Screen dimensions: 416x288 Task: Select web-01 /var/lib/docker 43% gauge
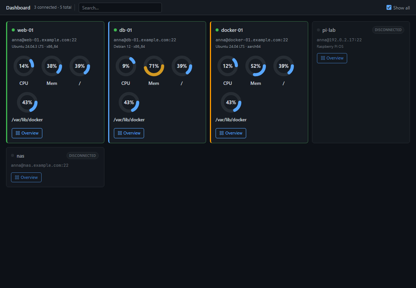click(x=27, y=102)
